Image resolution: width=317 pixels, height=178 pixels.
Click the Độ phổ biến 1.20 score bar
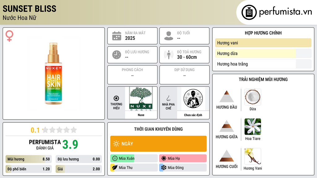click(x=28, y=169)
